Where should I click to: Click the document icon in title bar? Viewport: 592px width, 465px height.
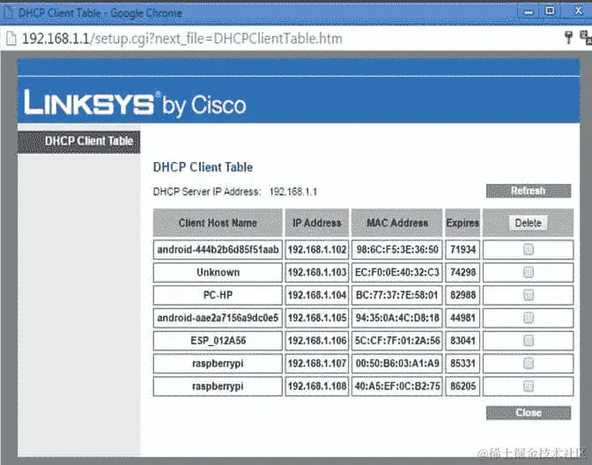9,13
